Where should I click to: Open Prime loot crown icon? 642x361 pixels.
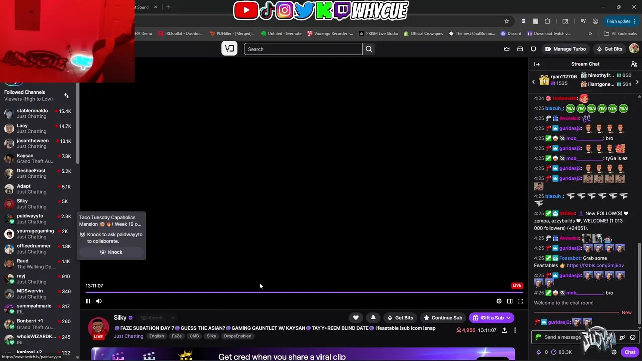pos(507,49)
